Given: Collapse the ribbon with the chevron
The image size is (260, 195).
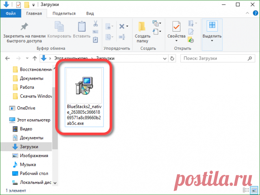Looking at the screenshot, I should pos(247,13).
